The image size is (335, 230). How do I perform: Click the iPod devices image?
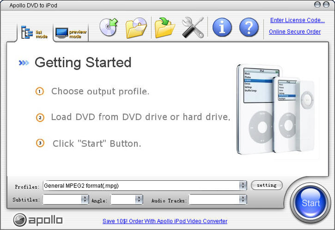(276, 109)
